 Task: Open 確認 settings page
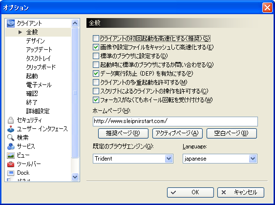tap(32, 94)
